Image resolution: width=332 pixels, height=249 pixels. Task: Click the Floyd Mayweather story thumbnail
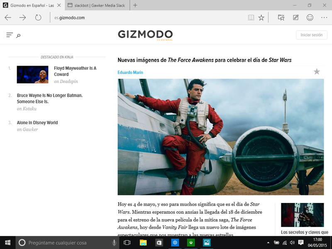(33, 75)
